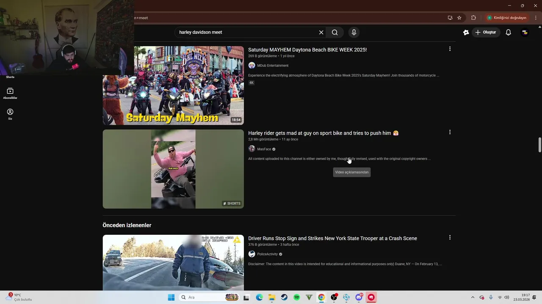Image resolution: width=542 pixels, height=304 pixels.
Task: Open the red app icon in the taskbar
Action: [371, 297]
